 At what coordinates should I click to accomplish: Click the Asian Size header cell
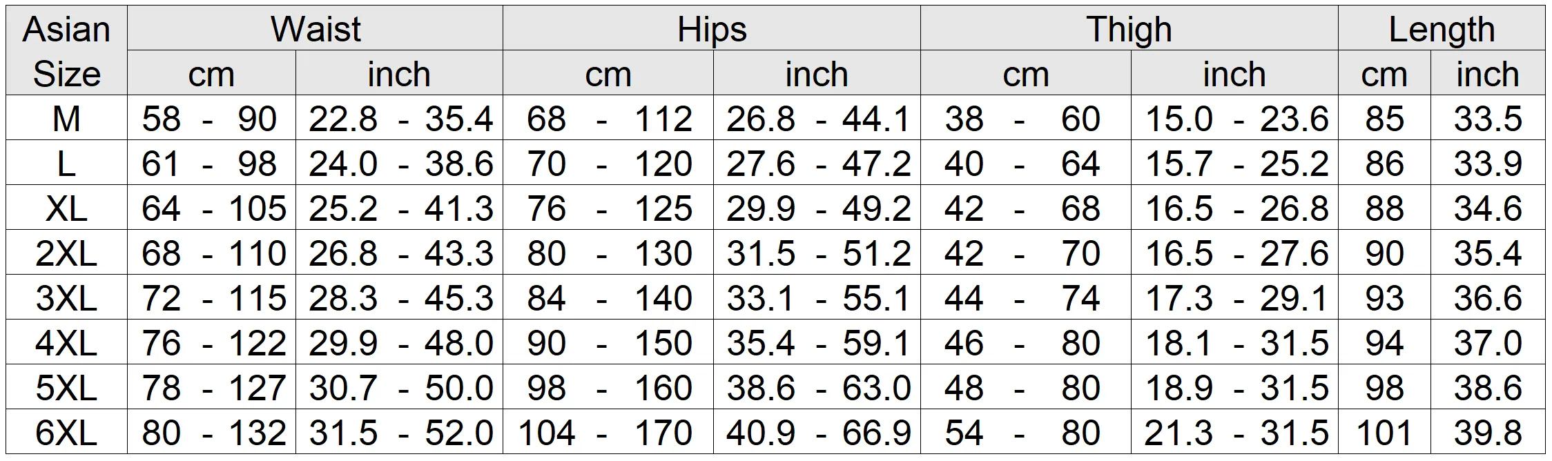tap(66, 50)
